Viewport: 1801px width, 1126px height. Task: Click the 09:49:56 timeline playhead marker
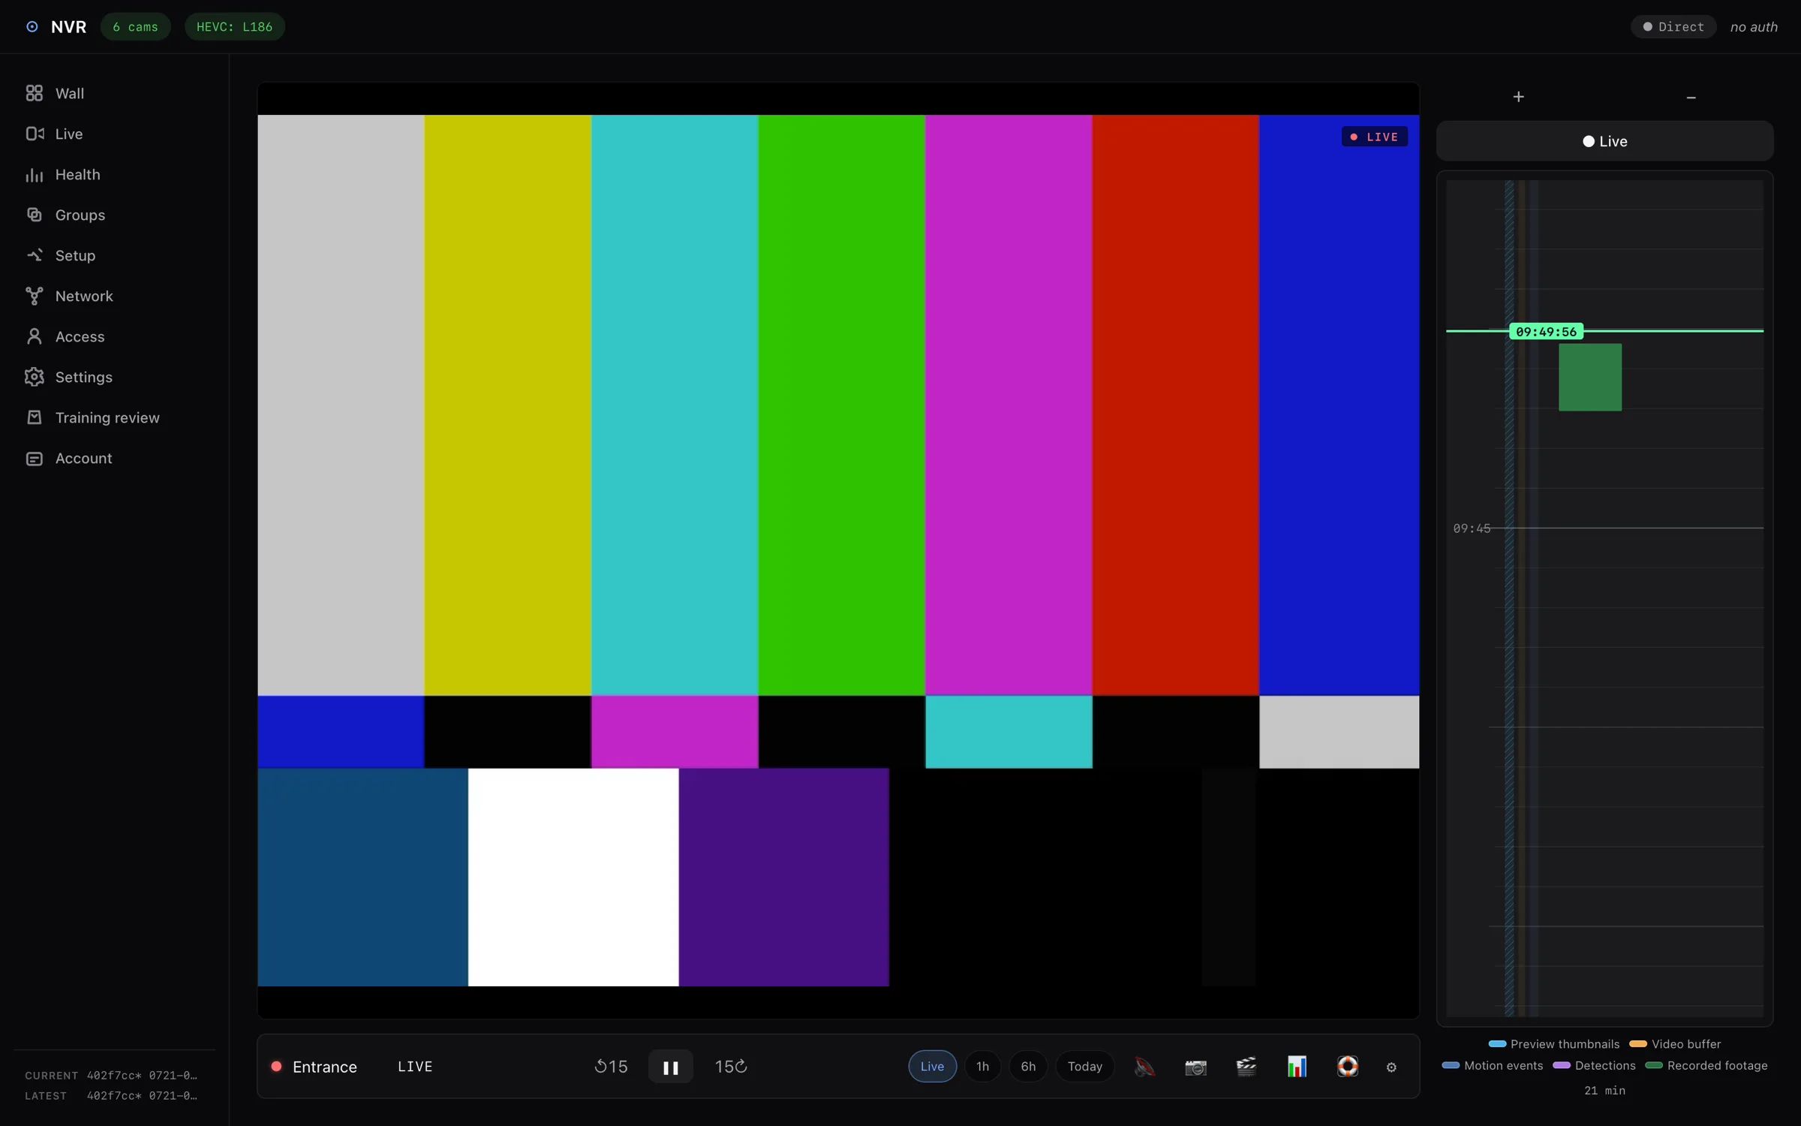pos(1546,331)
